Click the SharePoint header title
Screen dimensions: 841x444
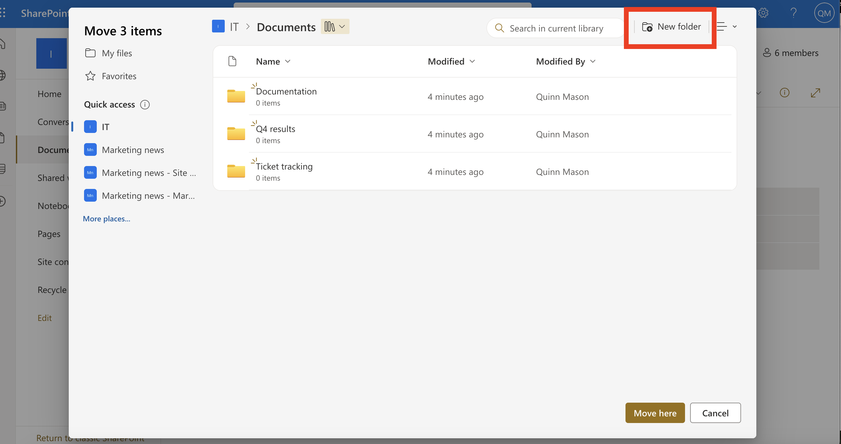(x=45, y=13)
